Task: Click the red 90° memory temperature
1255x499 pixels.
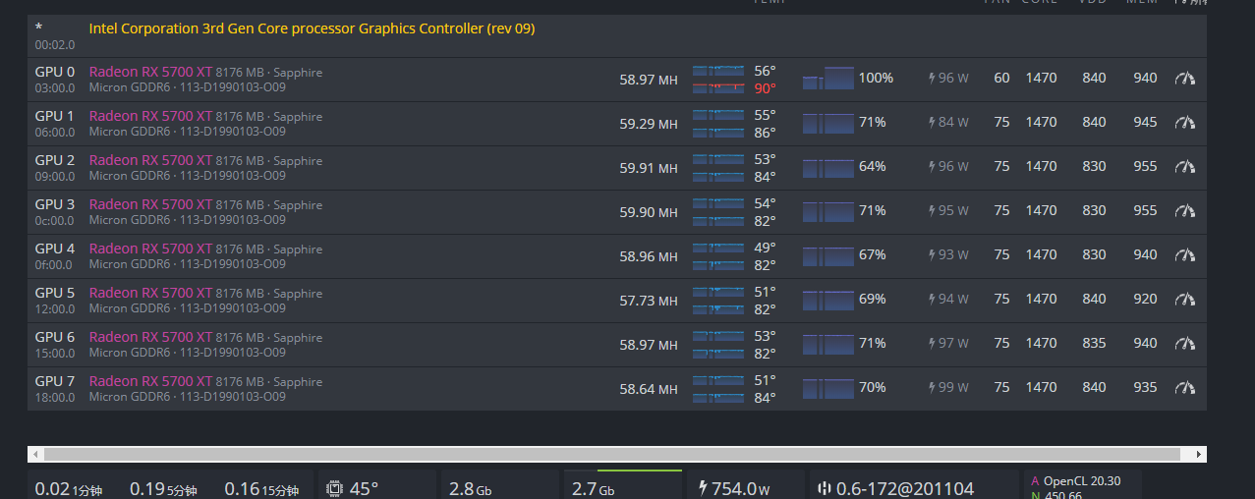Action: [x=765, y=88]
